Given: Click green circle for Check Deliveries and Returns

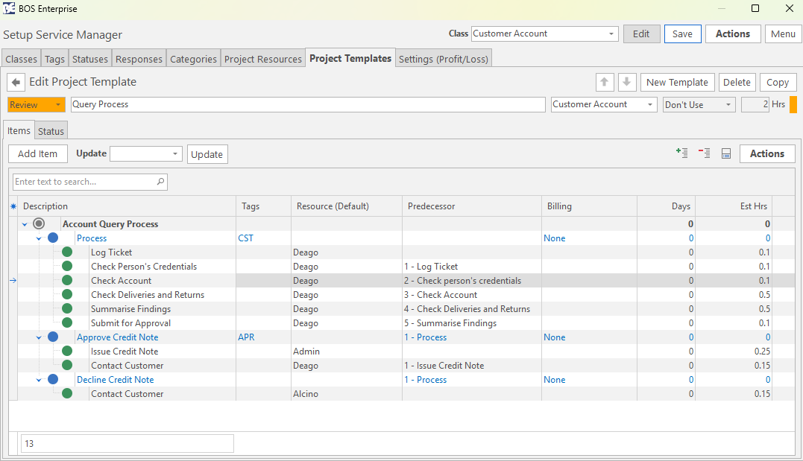Looking at the screenshot, I should click(x=67, y=294).
